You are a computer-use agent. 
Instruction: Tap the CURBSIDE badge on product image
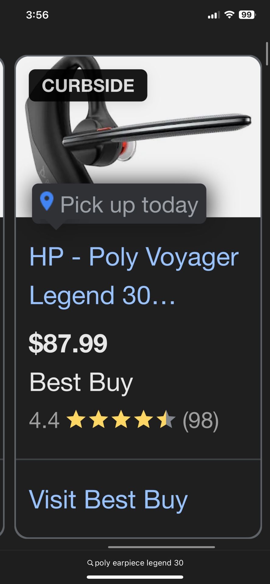coord(88,85)
